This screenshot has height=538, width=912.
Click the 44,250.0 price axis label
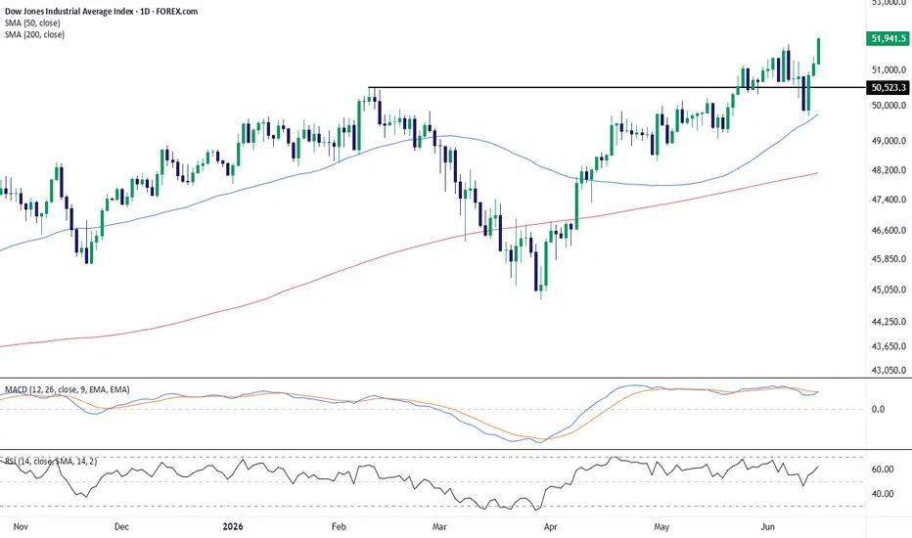889,322
